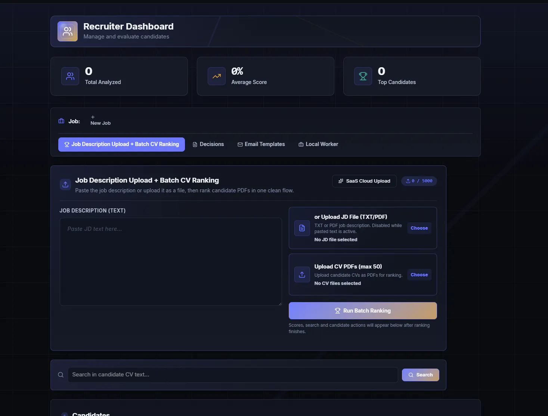The height and width of the screenshot is (416, 548).
Task: Click the Manage and evaluate candidates subtitle
Action: click(126, 37)
